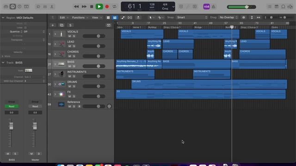Select the Bridge marker
Screen dimensions: 296x166
tap(198, 27)
